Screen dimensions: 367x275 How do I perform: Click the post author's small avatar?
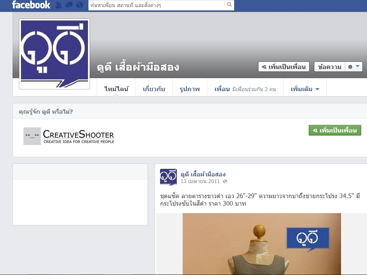[x=168, y=177]
